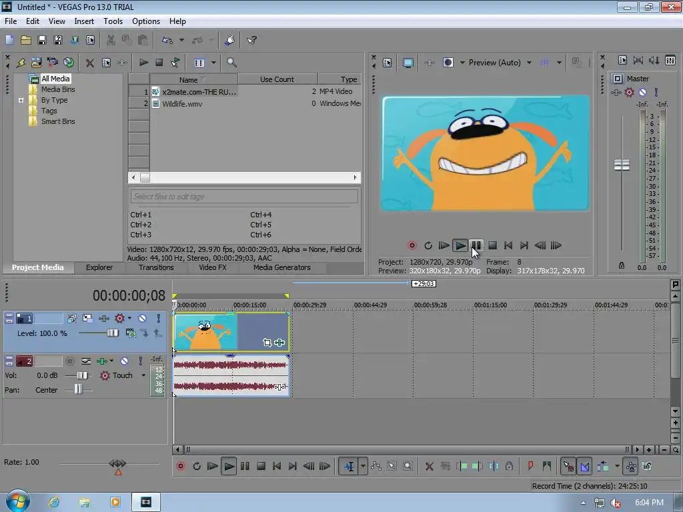Click the What's This help icon
683x512 pixels.
251,40
